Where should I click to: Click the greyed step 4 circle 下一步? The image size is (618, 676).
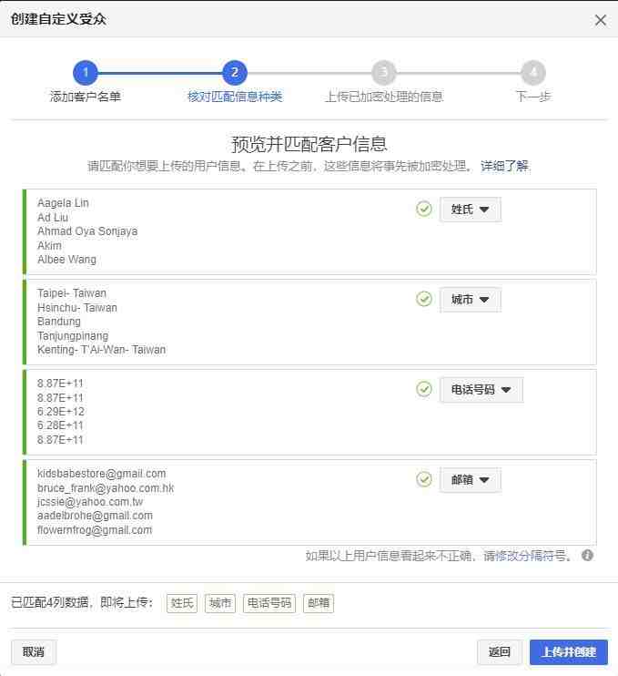[533, 73]
